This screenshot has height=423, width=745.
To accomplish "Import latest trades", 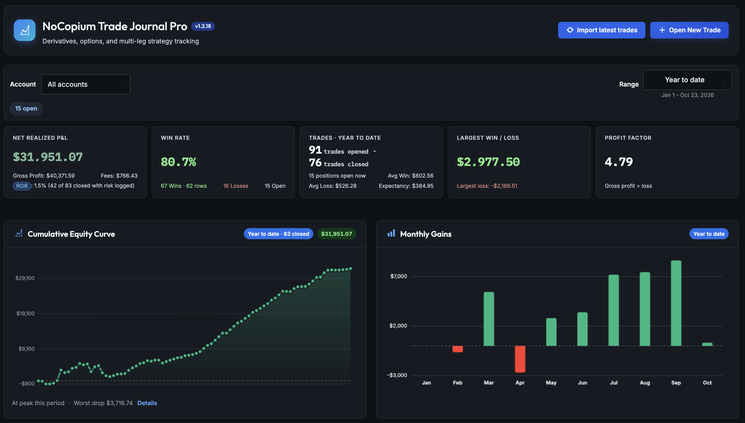I will [x=601, y=30].
